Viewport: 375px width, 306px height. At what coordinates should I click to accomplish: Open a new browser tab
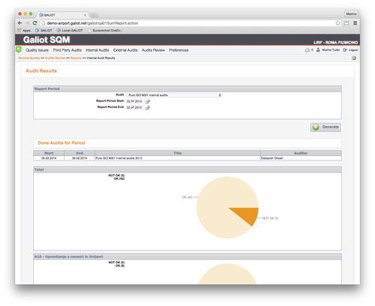pyautogui.click(x=94, y=15)
